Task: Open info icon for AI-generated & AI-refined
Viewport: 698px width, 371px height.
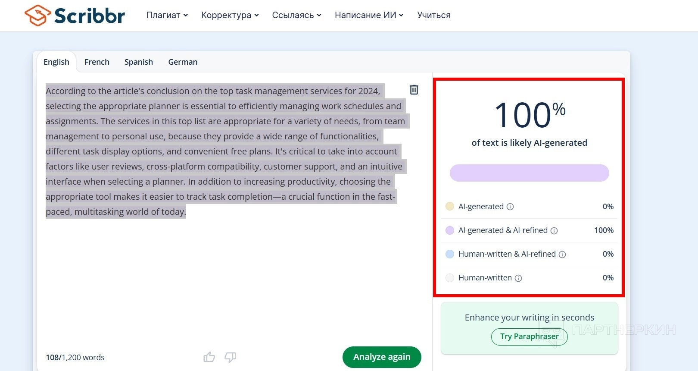Action: [554, 231]
